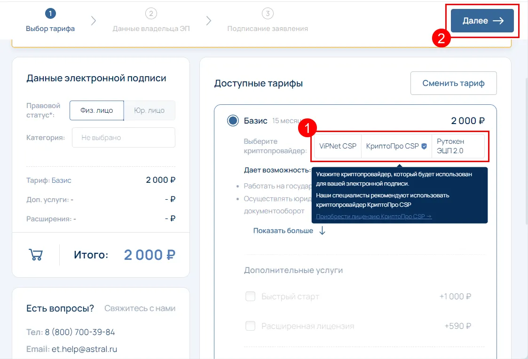
Task: Select the Базис tariff radio button
Action: (232, 121)
